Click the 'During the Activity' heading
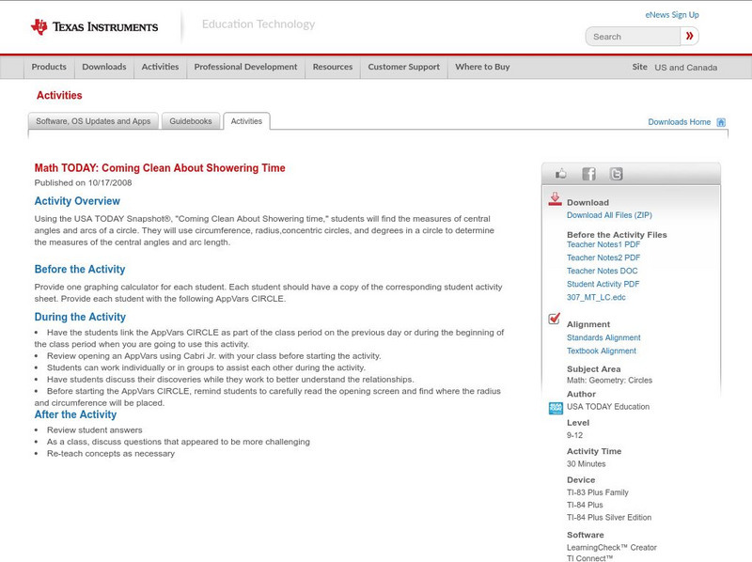 (80, 317)
